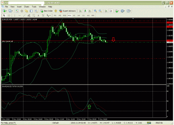Screen dimensions: 174x125
Task: Switch to H1 timeframe
Action: point(74,15)
